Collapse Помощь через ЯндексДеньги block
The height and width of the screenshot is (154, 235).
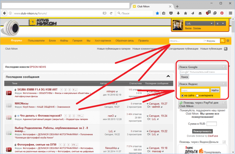point(224,142)
